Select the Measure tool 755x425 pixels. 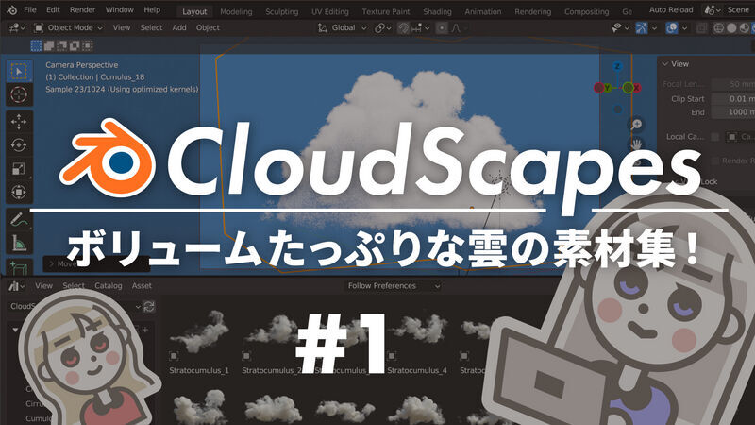[x=19, y=243]
